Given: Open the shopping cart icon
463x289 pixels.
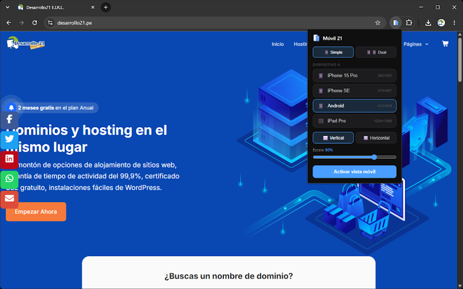Looking at the screenshot, I should click(x=445, y=44).
